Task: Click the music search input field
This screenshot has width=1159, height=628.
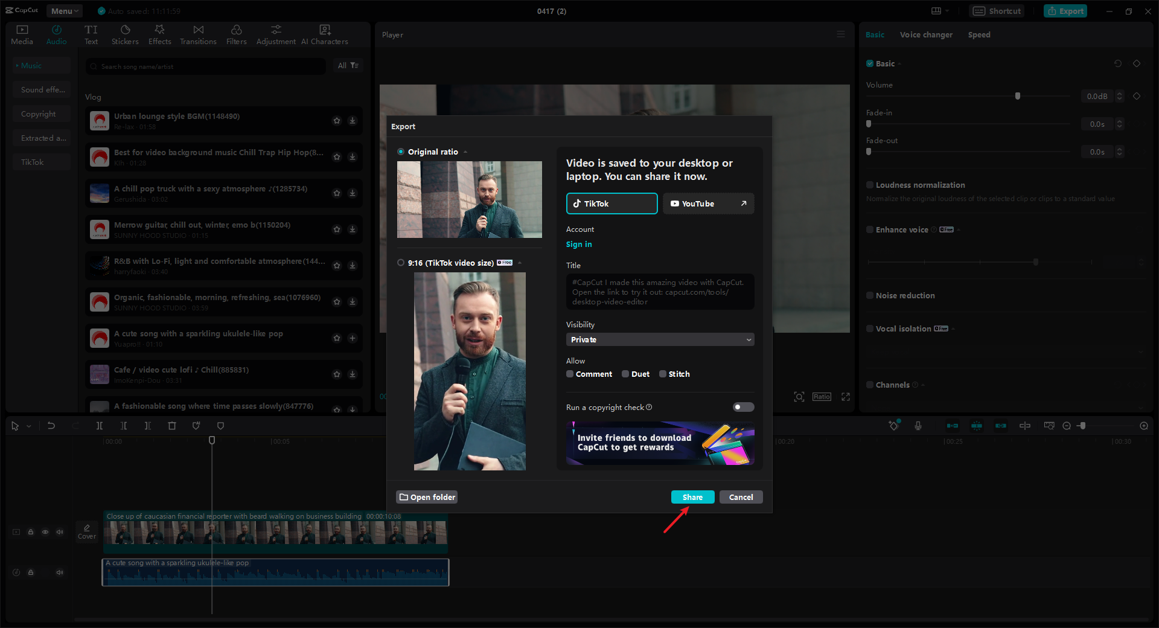Action: point(206,66)
